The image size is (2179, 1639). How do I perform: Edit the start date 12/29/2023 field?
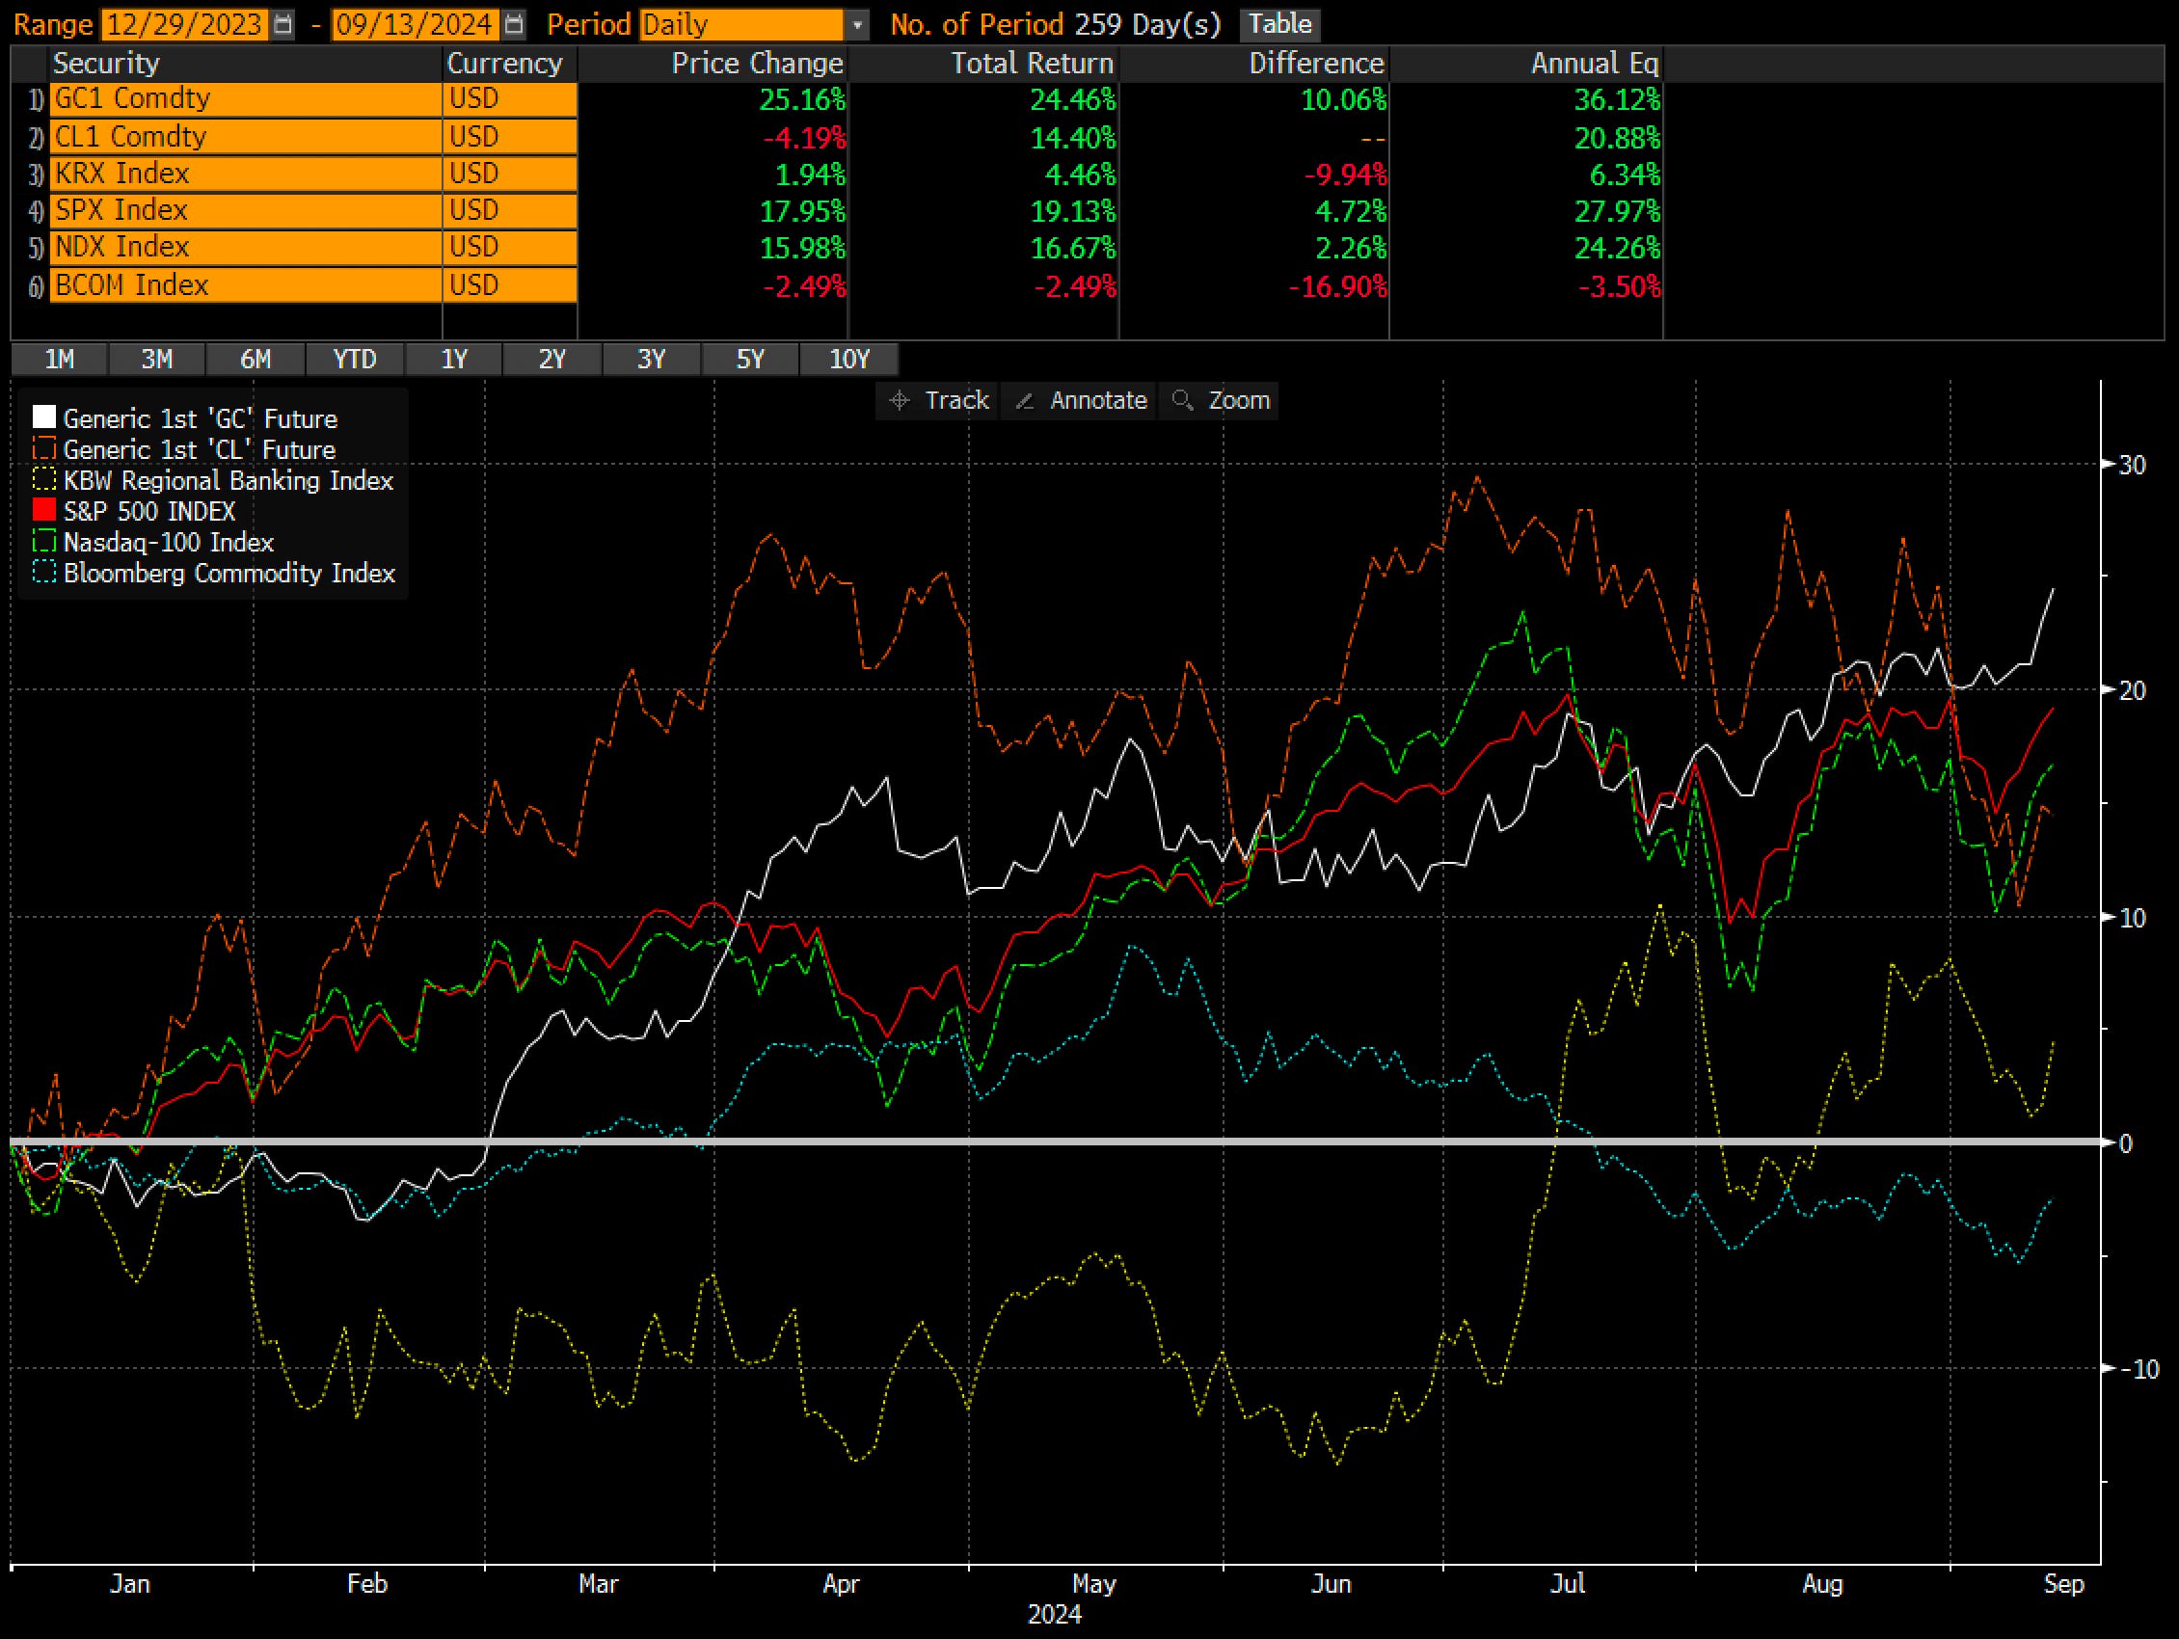(184, 25)
